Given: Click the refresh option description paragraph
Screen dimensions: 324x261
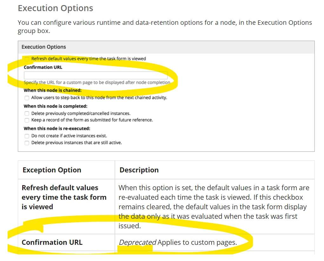Looking at the screenshot, I should [x=214, y=207].
